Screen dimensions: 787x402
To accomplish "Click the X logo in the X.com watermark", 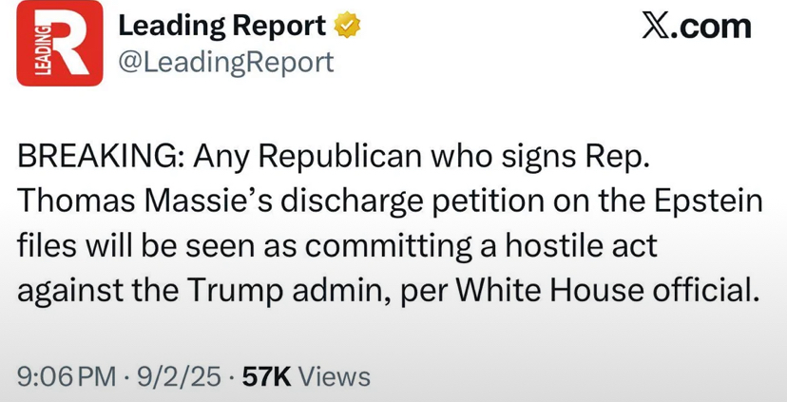I will [x=655, y=27].
